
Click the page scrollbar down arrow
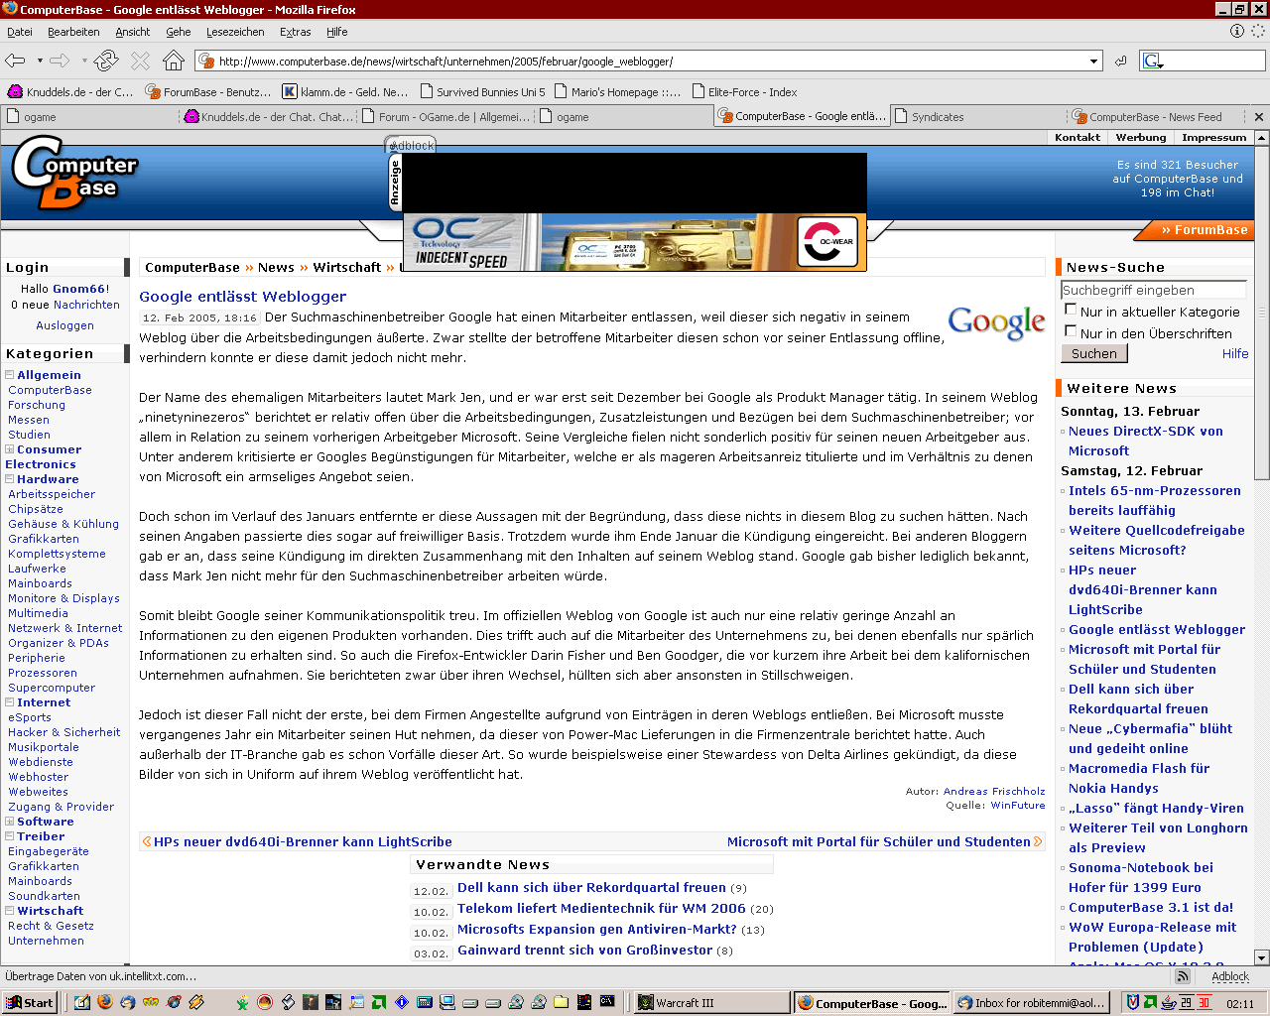tap(1262, 957)
